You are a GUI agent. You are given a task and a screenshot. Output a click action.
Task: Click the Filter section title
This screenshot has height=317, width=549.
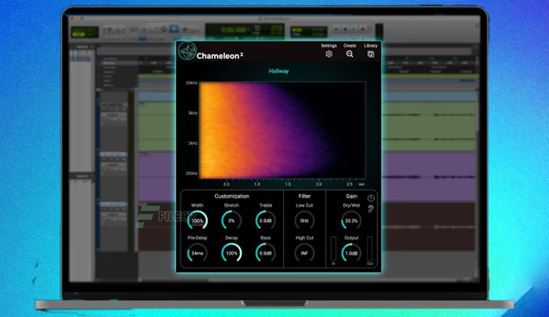click(x=305, y=196)
